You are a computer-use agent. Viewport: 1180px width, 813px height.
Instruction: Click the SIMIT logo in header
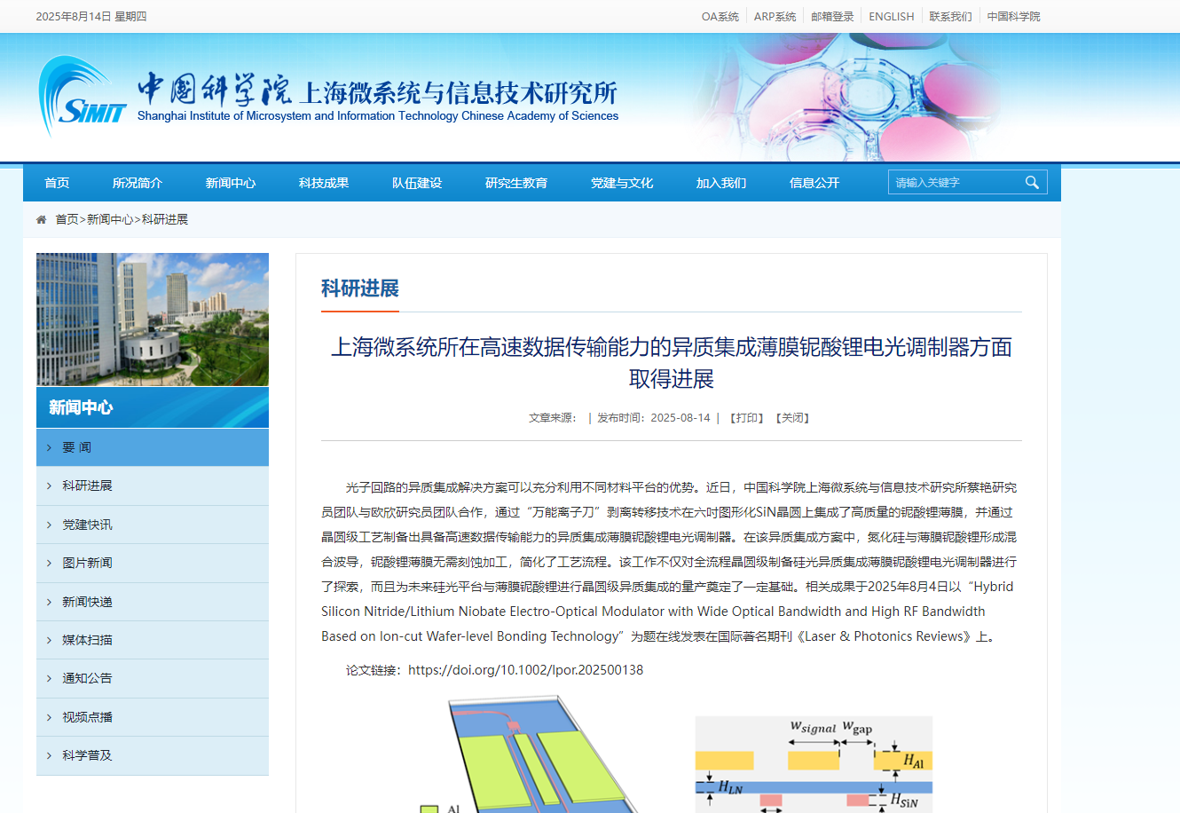(x=83, y=96)
